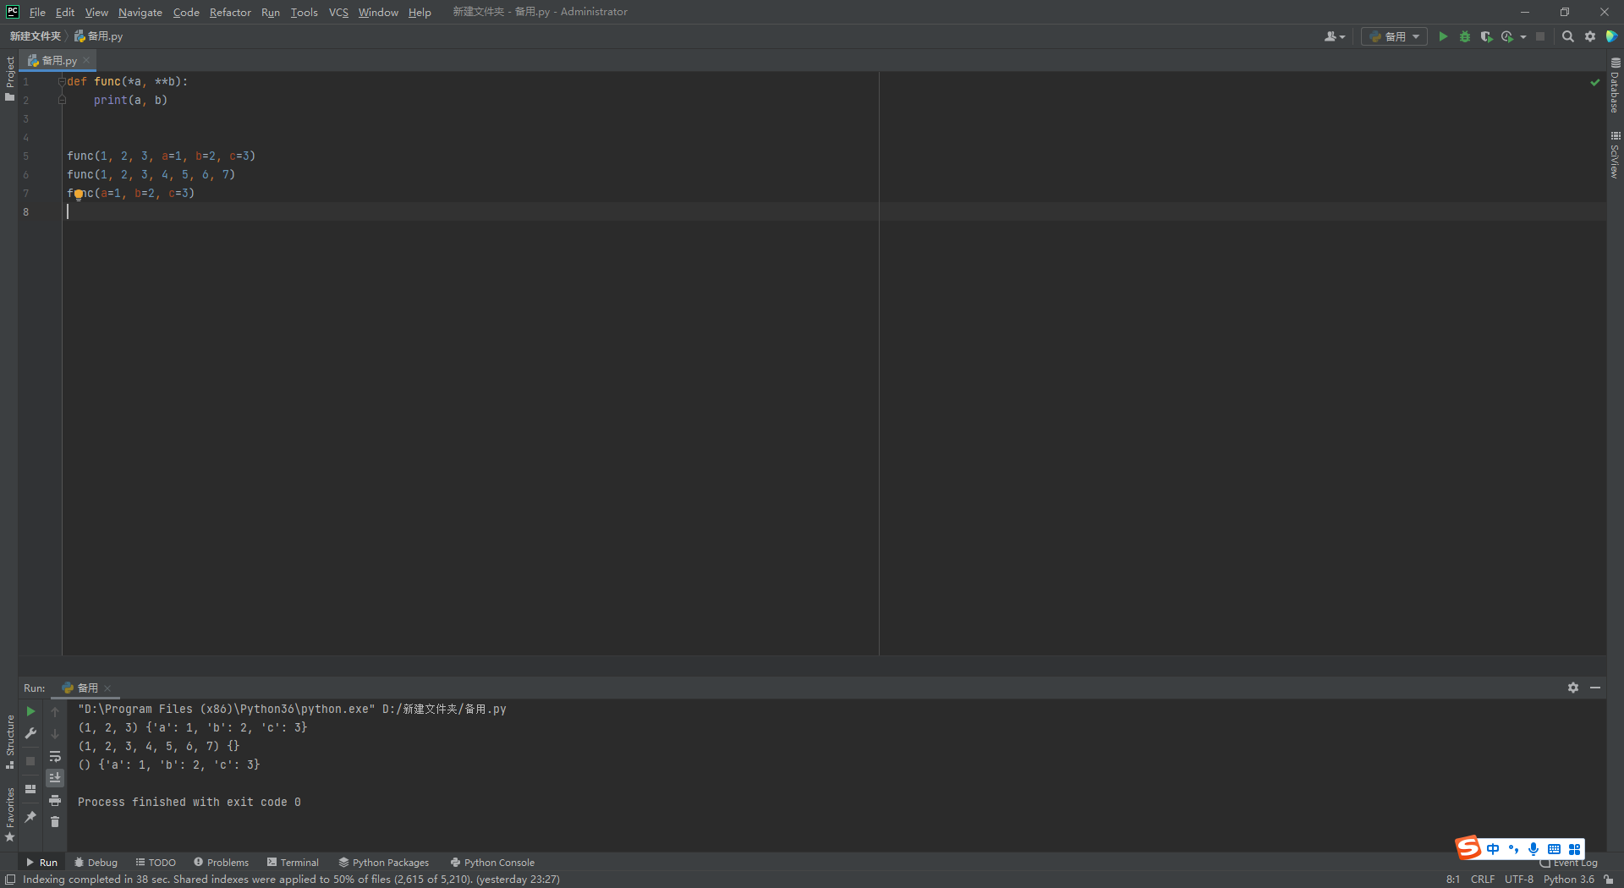Open the Refactor menu
The height and width of the screenshot is (888, 1624).
pos(230,12)
